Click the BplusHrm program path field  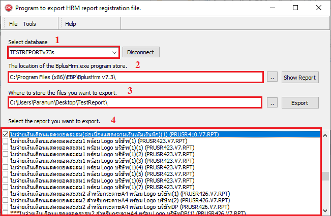[136, 78]
